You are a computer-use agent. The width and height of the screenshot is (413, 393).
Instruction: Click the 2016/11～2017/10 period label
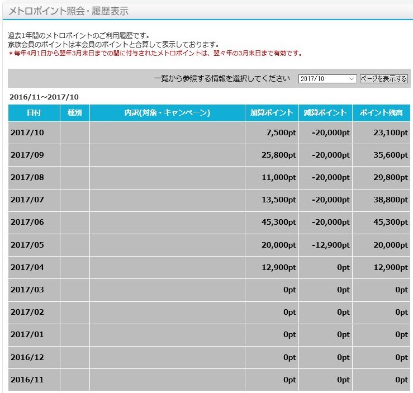[44, 97]
